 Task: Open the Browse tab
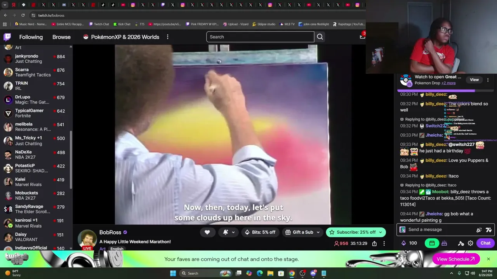[61, 37]
